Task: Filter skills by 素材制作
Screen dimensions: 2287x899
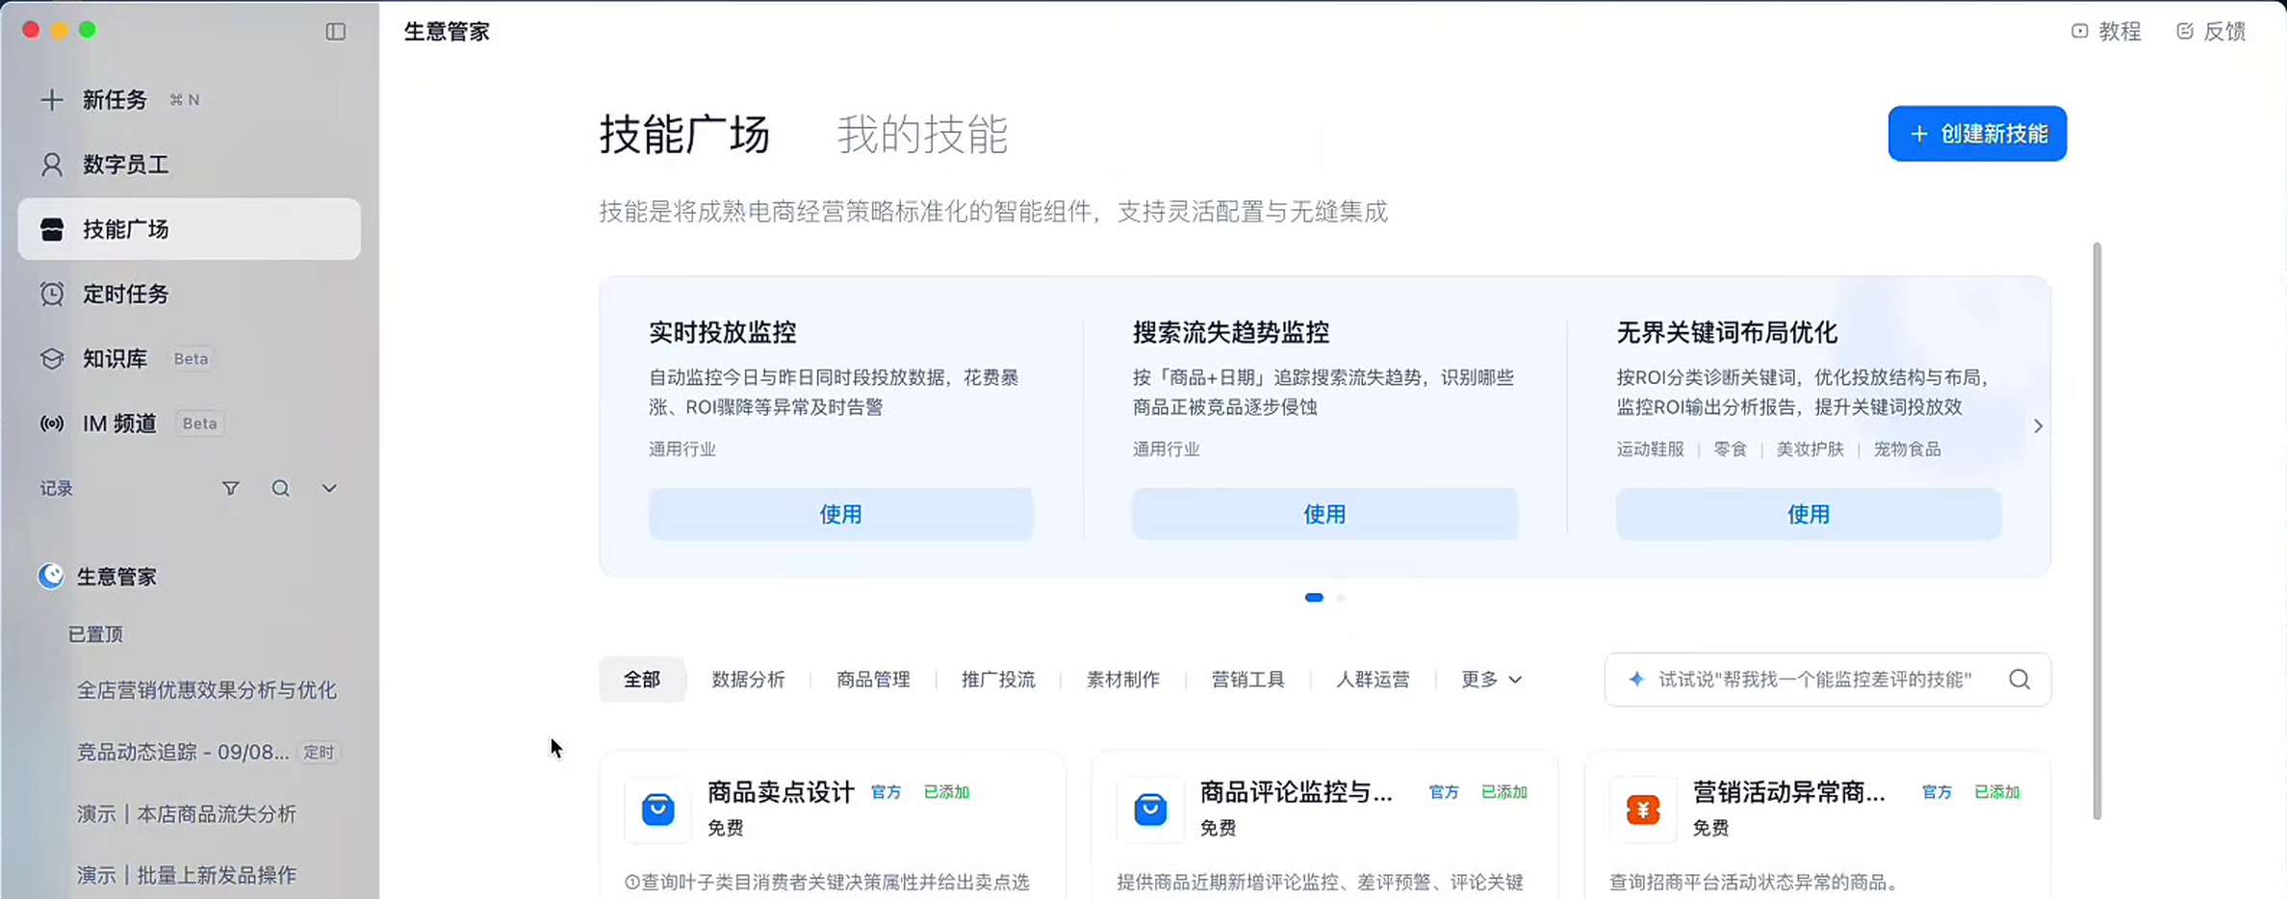Action: [x=1123, y=680]
